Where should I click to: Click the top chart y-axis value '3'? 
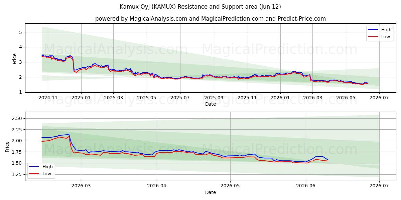tap(21, 62)
